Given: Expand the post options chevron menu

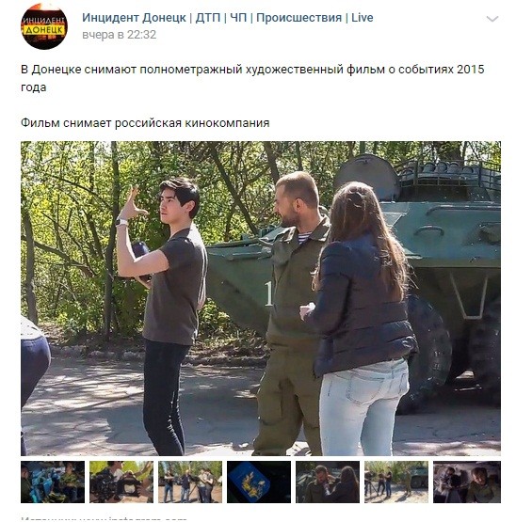Looking at the screenshot, I should point(492,19).
